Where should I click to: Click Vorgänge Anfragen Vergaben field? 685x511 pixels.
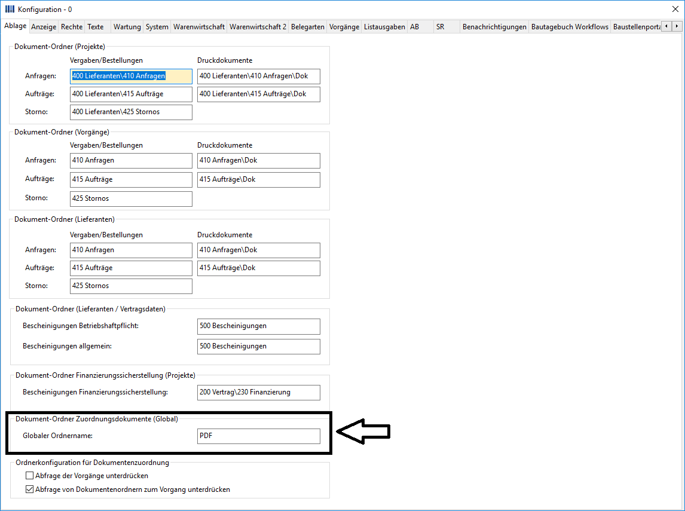tap(131, 161)
